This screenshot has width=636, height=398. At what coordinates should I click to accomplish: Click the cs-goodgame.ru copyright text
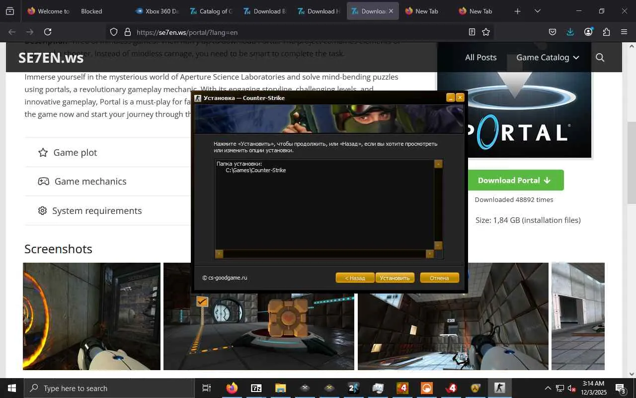point(225,278)
